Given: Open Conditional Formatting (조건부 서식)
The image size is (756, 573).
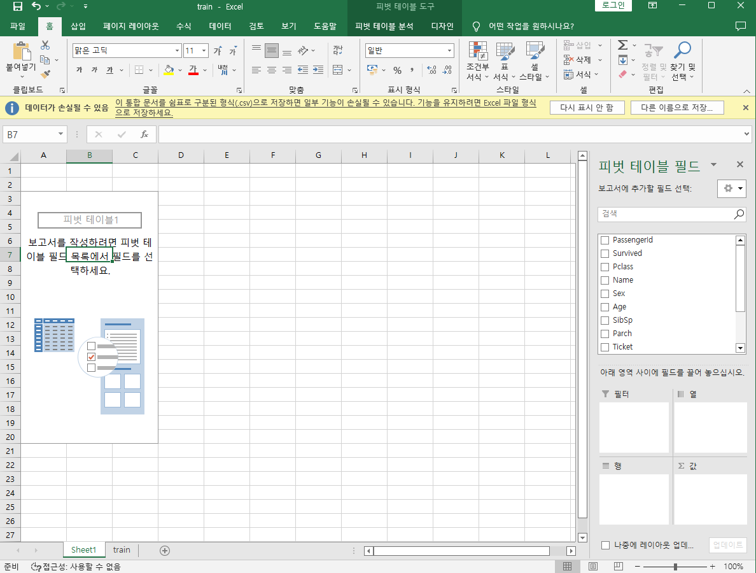Looking at the screenshot, I should [477, 61].
